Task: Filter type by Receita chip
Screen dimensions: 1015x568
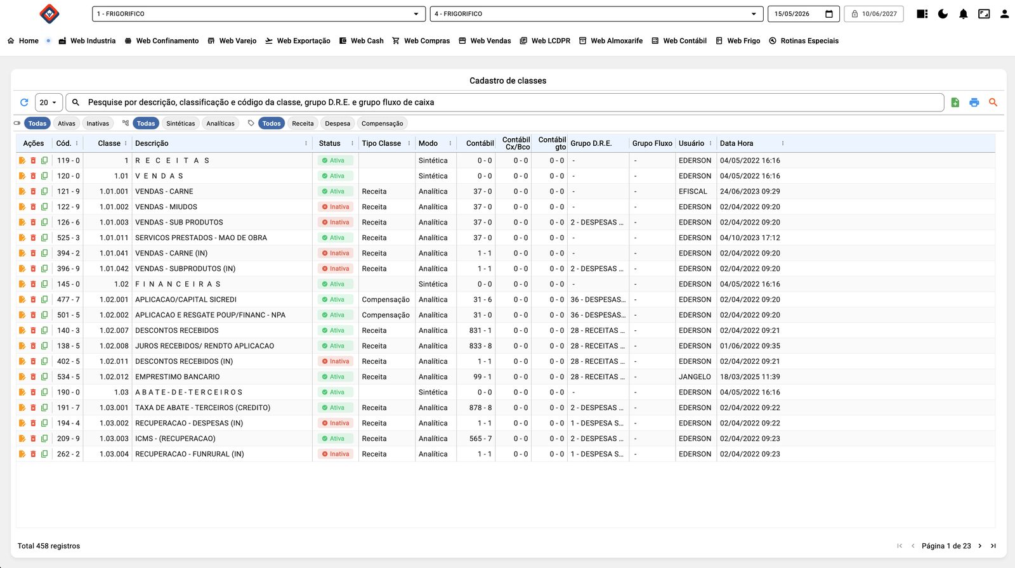Action: tap(303, 124)
